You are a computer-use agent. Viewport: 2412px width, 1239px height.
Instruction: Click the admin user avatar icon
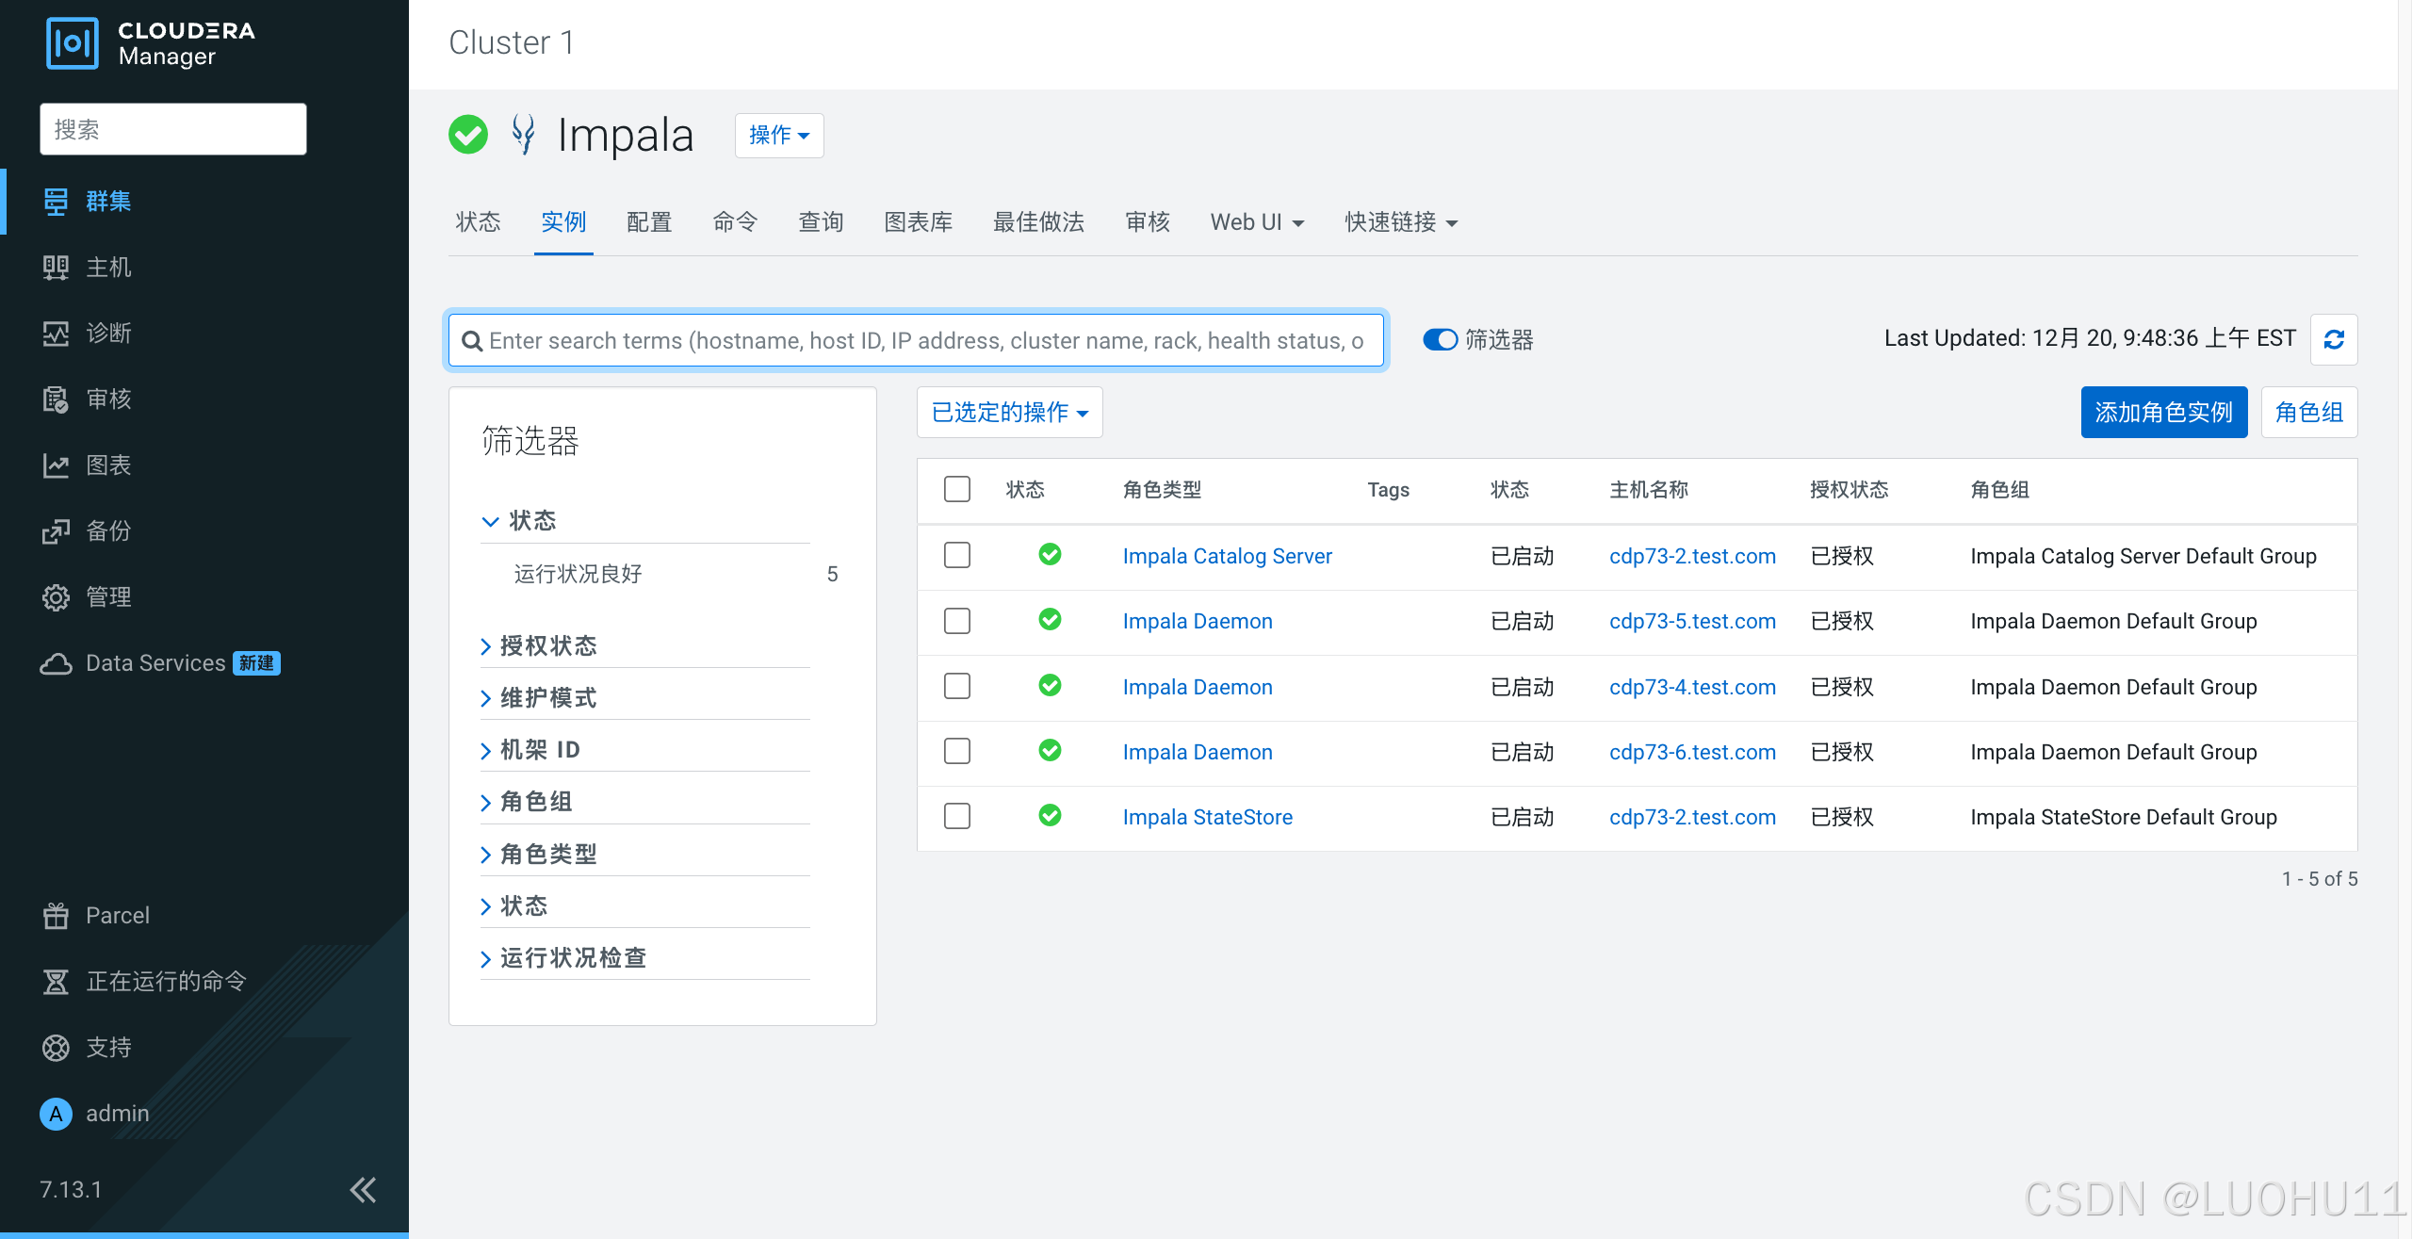click(x=56, y=1114)
